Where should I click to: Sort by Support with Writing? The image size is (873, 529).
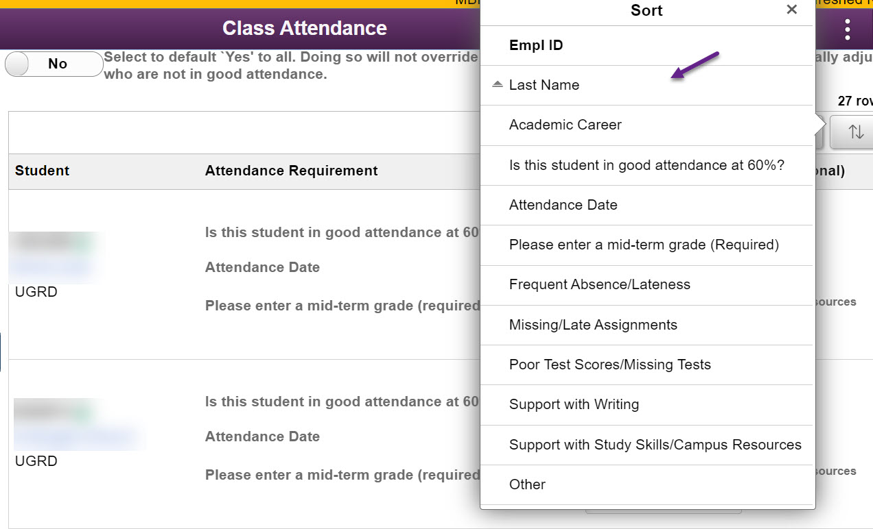point(574,404)
